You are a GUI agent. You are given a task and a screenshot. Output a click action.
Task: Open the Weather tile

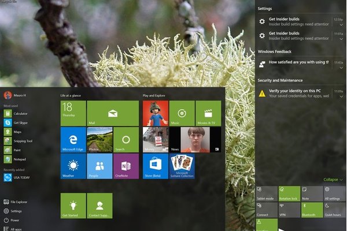73,166
